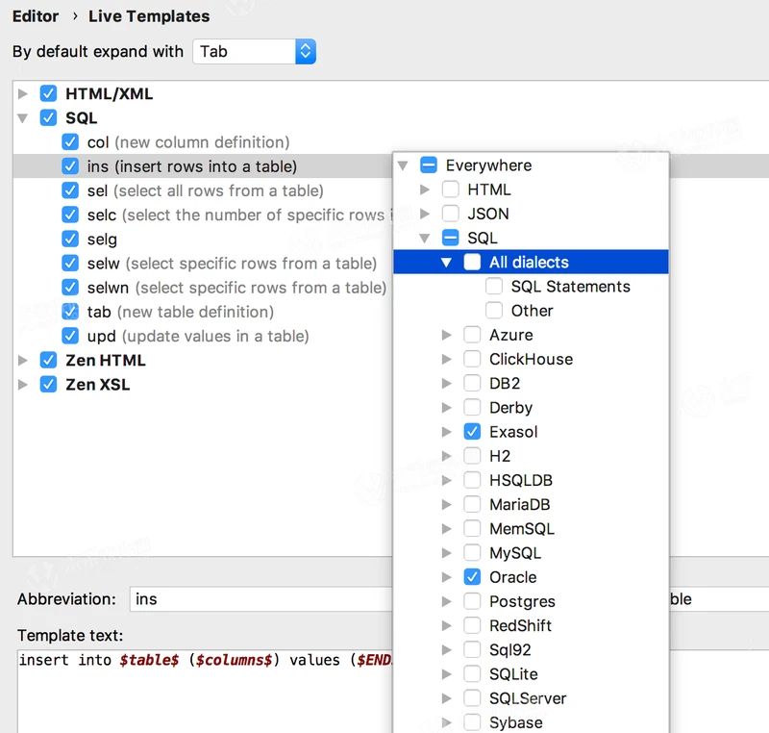Image resolution: width=769 pixels, height=733 pixels.
Task: Select the 'HSQLDB' dialect label
Action: (x=521, y=480)
